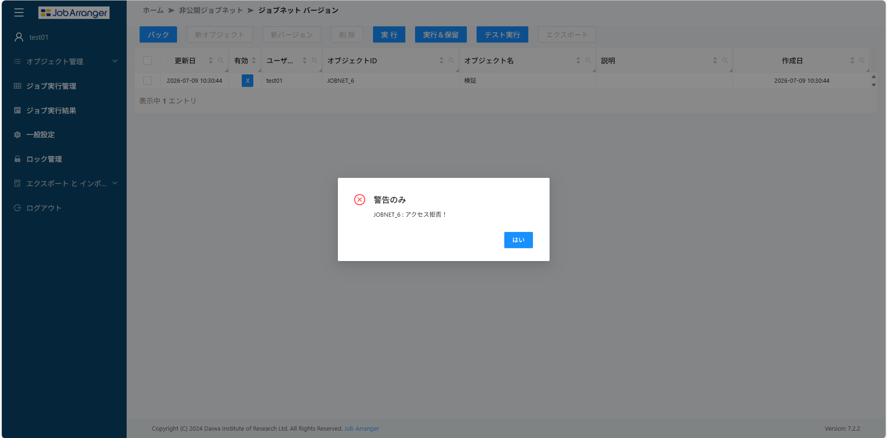
Task: Click the red error icon in dialog
Action: pos(360,200)
